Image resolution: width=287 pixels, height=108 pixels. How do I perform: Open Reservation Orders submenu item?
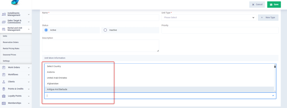16,42
